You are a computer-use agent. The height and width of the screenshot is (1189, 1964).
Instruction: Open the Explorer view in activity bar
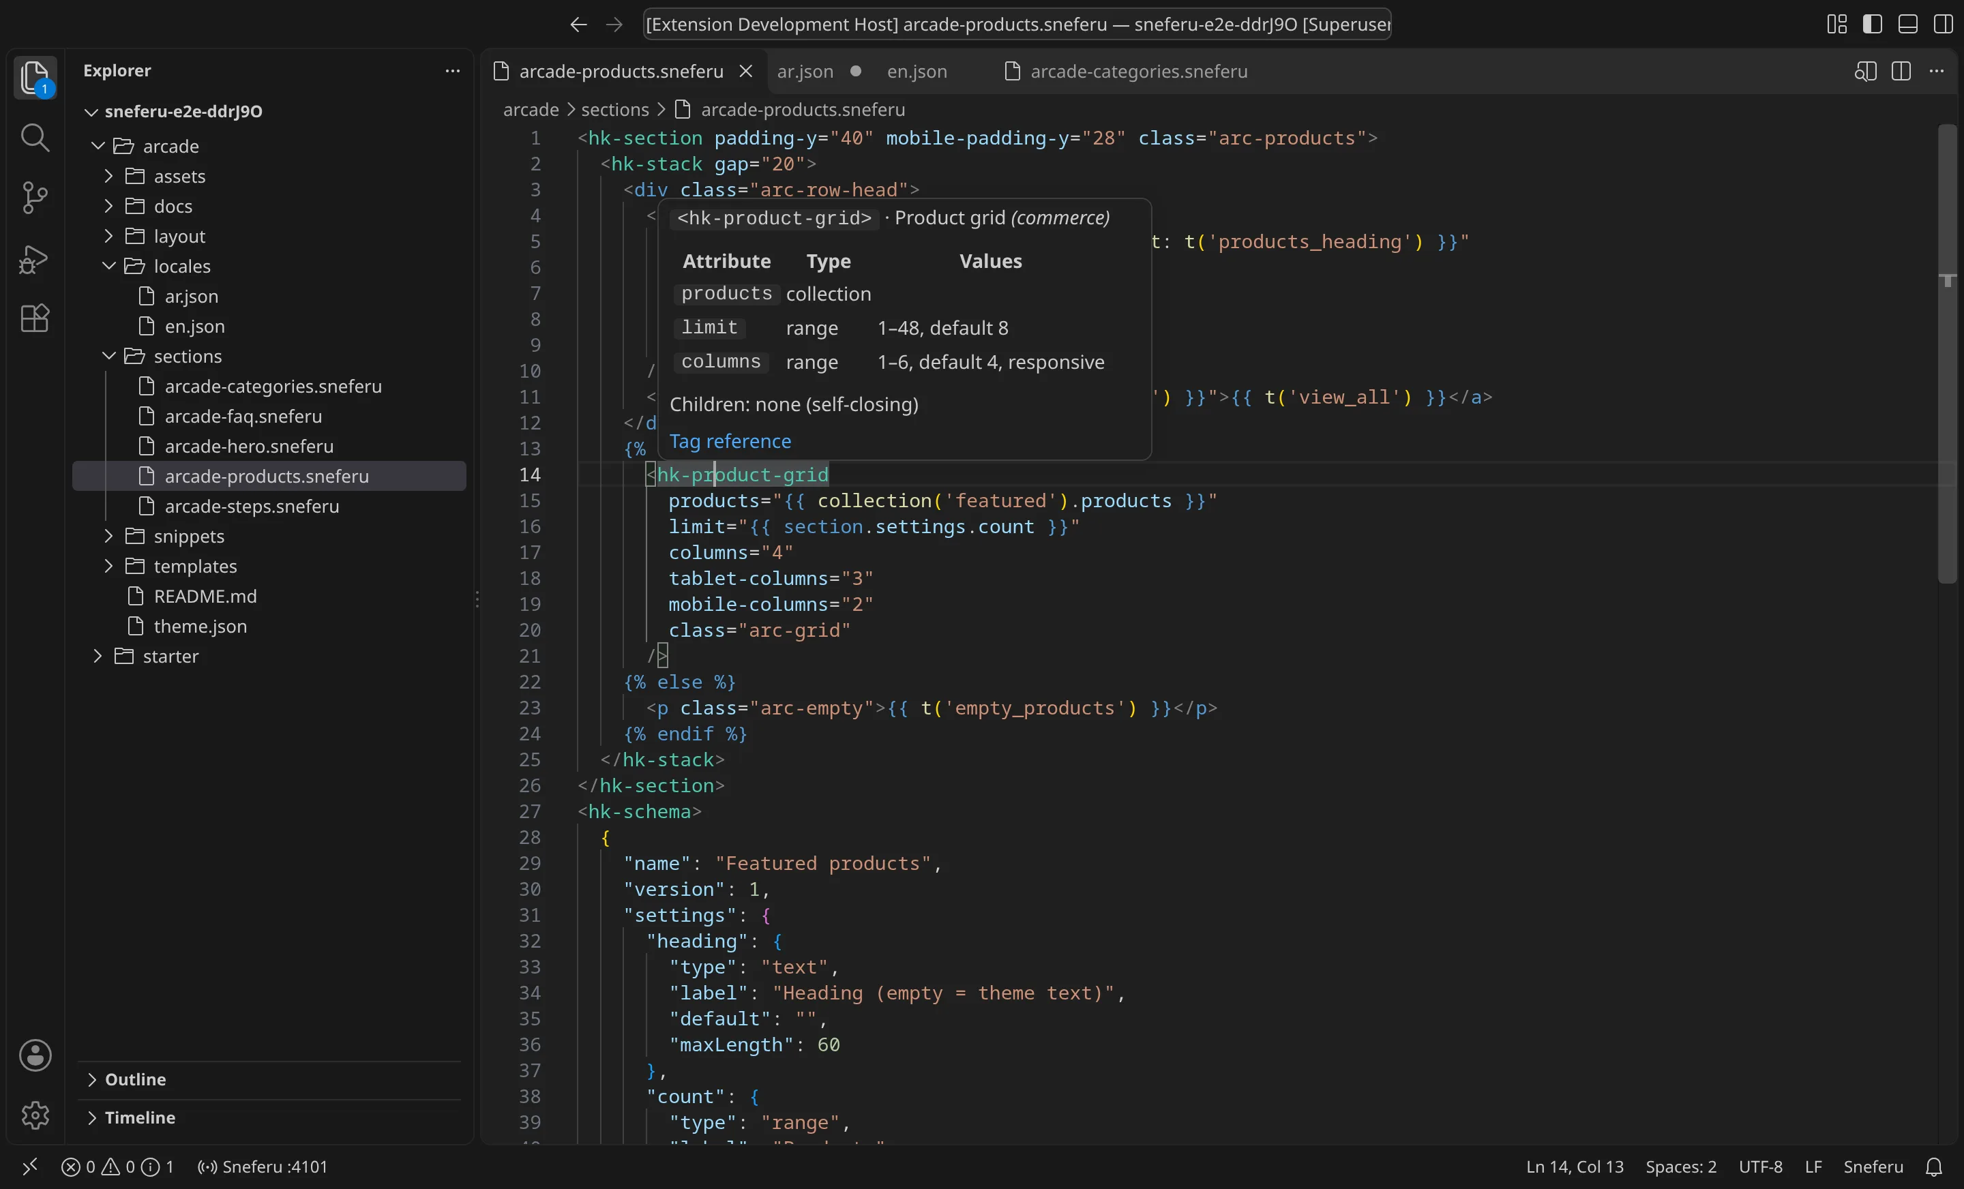(x=35, y=77)
